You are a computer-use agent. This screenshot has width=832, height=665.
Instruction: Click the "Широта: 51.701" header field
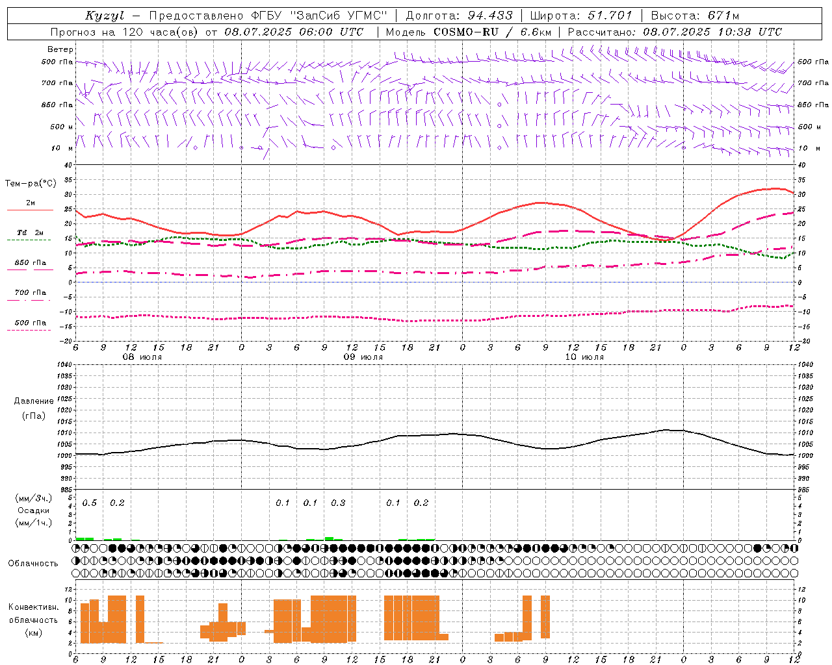coord(581,16)
